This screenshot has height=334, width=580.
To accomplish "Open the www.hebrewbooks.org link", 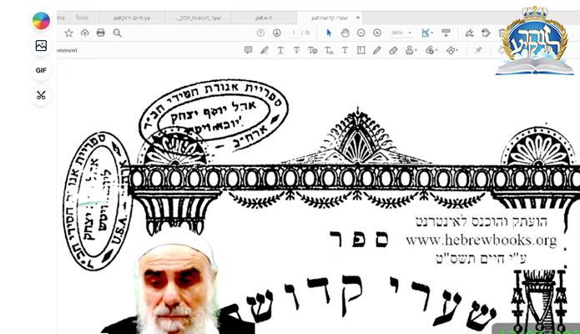I will (481, 240).
